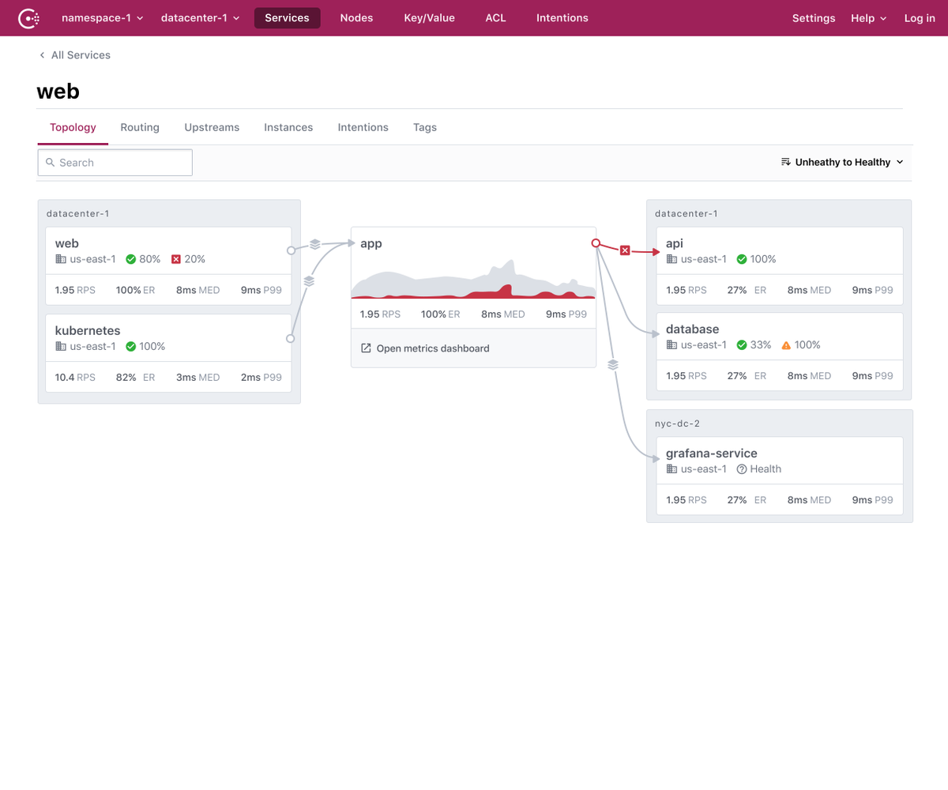Image resolution: width=948 pixels, height=790 pixels.
Task: Click the orange warning icon in database card
Action: click(x=786, y=345)
